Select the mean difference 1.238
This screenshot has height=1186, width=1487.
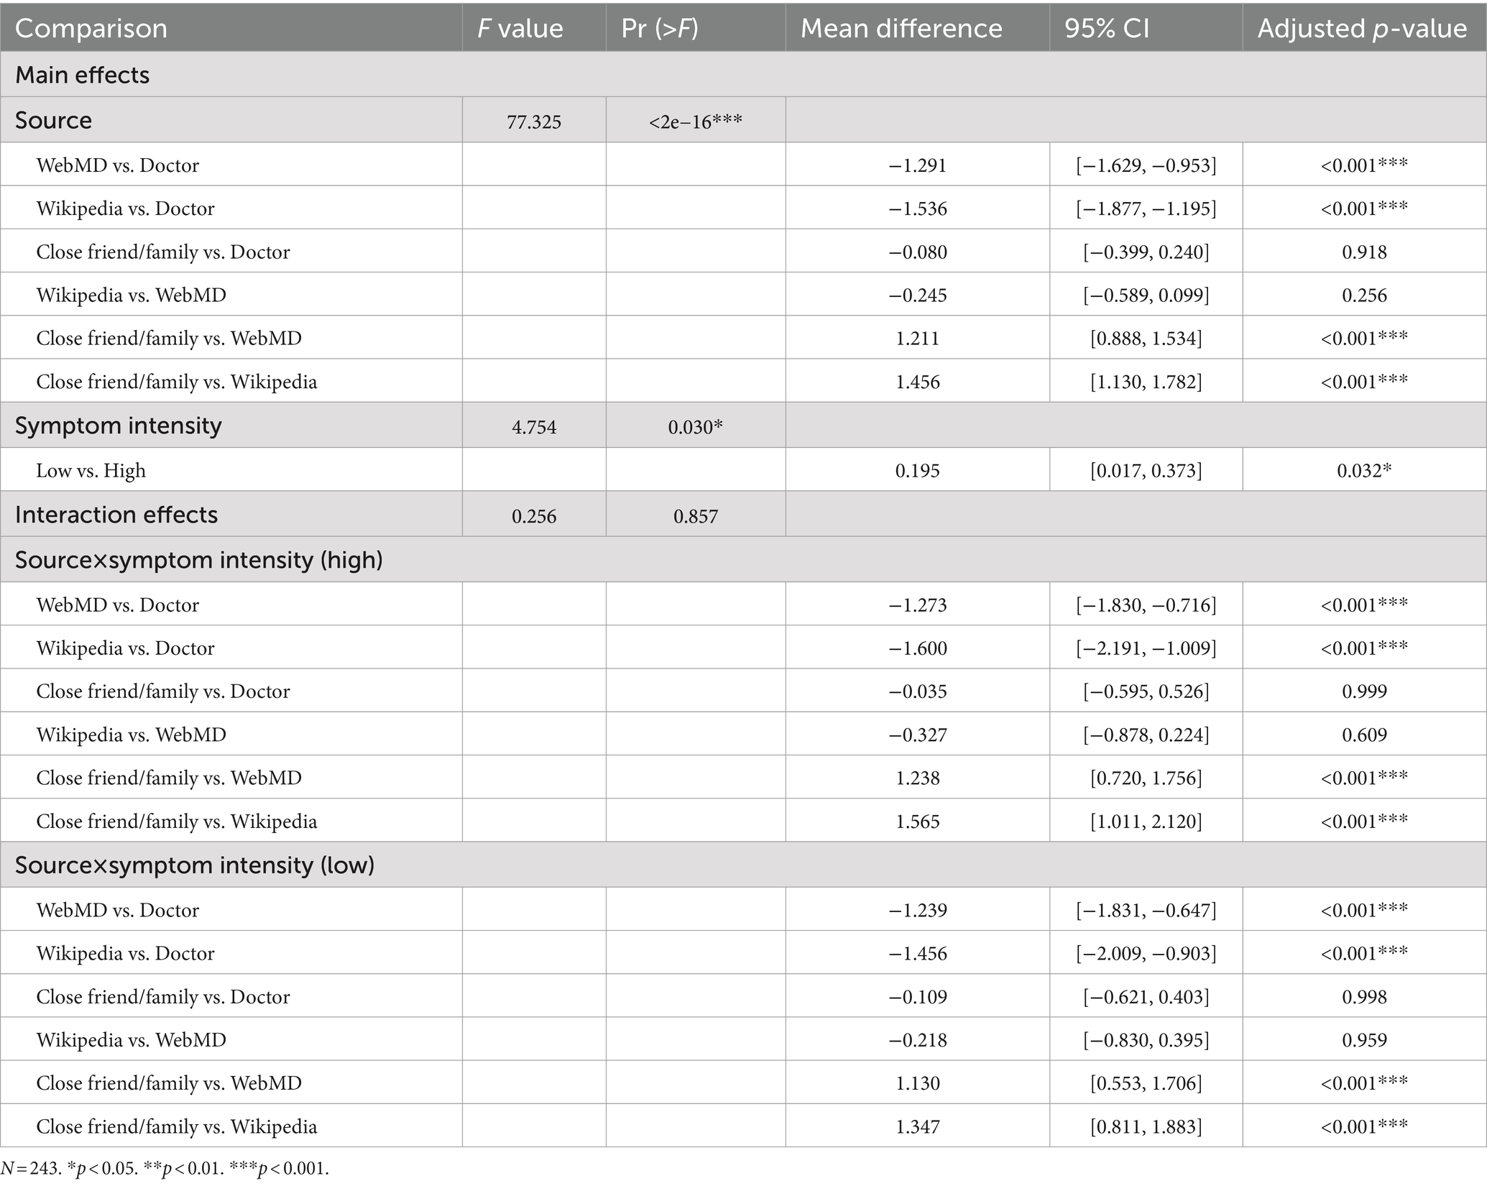click(918, 778)
